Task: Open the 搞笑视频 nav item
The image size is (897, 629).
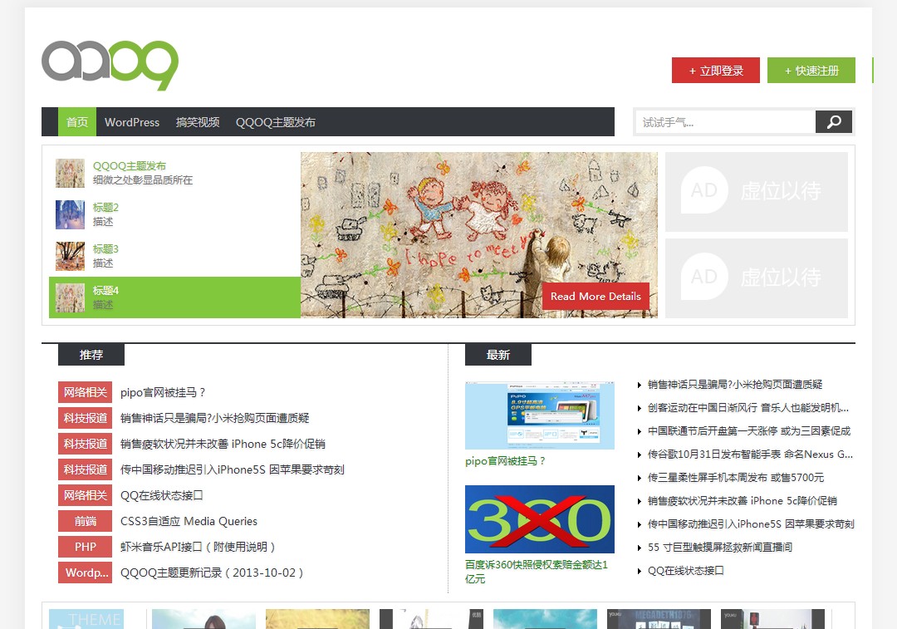Action: [198, 122]
